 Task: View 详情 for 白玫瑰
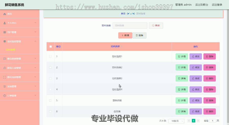coord(182,112)
